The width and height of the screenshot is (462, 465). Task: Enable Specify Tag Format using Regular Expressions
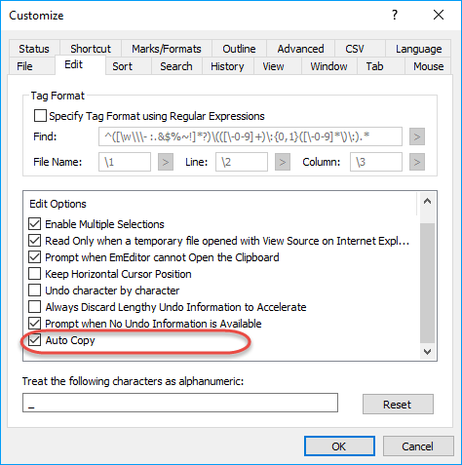coord(40,116)
